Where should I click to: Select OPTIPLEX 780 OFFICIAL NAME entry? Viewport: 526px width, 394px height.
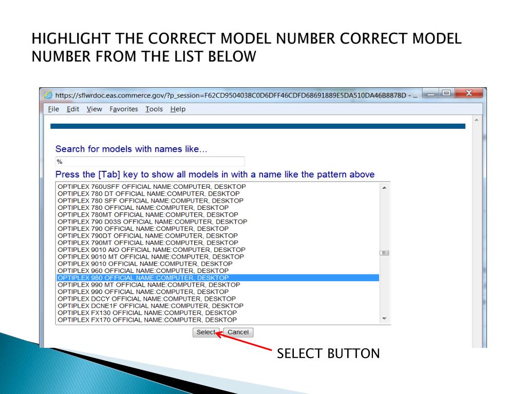coord(218,208)
